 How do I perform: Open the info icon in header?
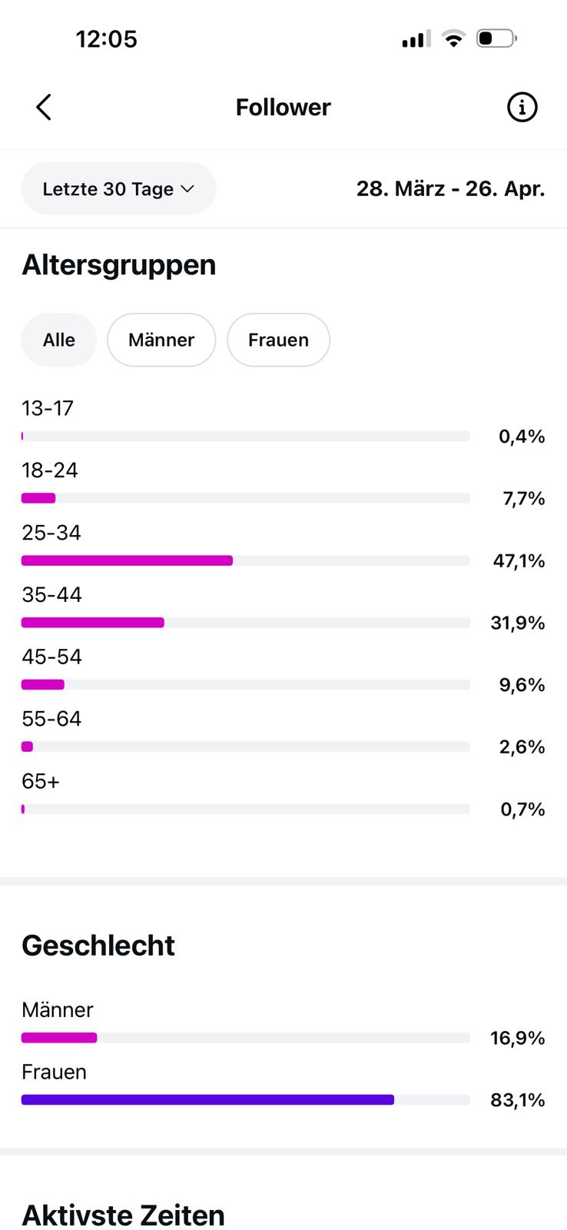(x=522, y=108)
